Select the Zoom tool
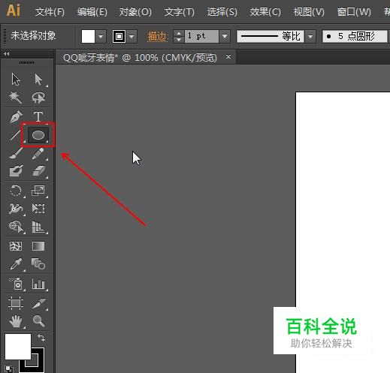 click(x=38, y=321)
